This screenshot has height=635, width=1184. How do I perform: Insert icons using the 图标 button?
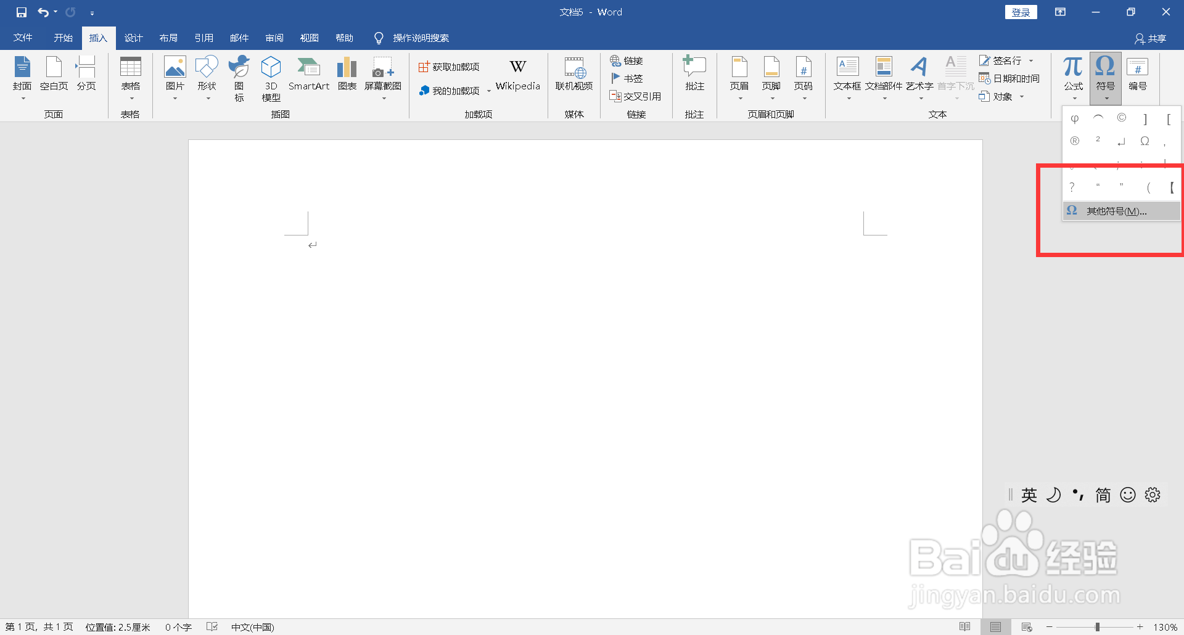click(x=239, y=78)
